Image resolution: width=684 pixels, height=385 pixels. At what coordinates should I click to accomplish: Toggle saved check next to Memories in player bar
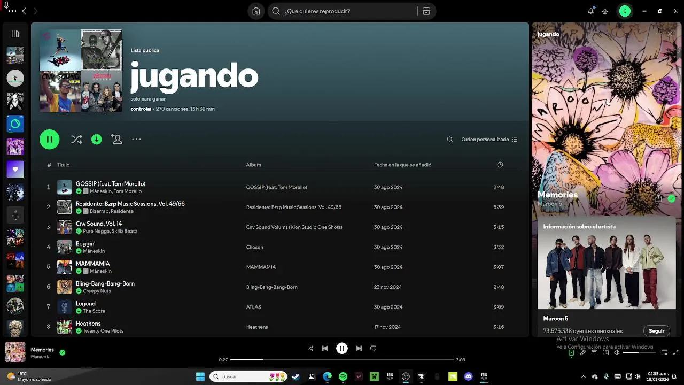point(63,352)
